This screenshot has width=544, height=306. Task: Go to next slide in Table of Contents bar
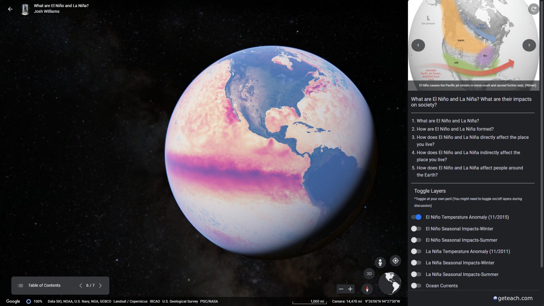click(x=101, y=285)
